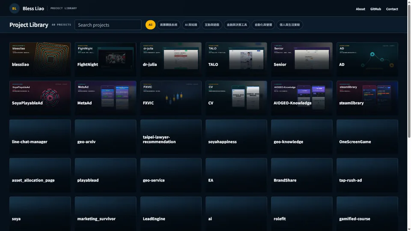Filter by AI 與知識 category
411x231 pixels.
pyautogui.click(x=191, y=25)
